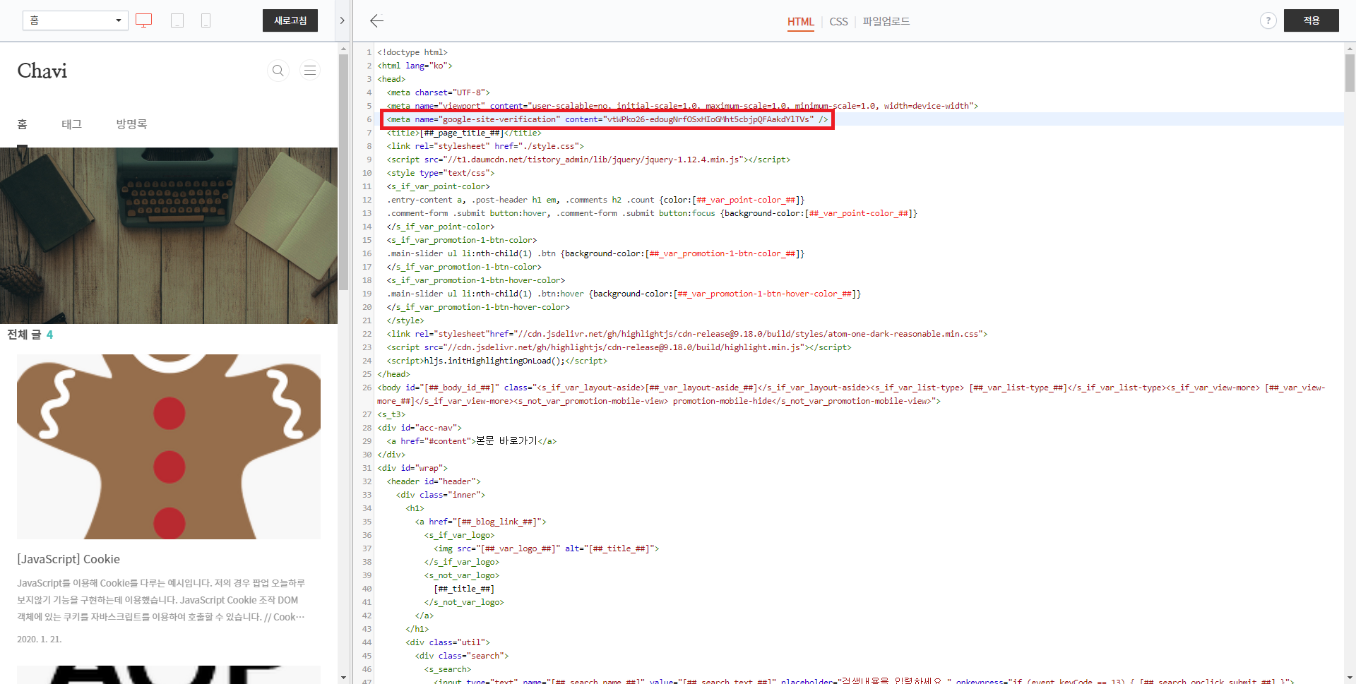The height and width of the screenshot is (684, 1356).
Task: Click the style type="text/css" line
Action: (x=441, y=173)
